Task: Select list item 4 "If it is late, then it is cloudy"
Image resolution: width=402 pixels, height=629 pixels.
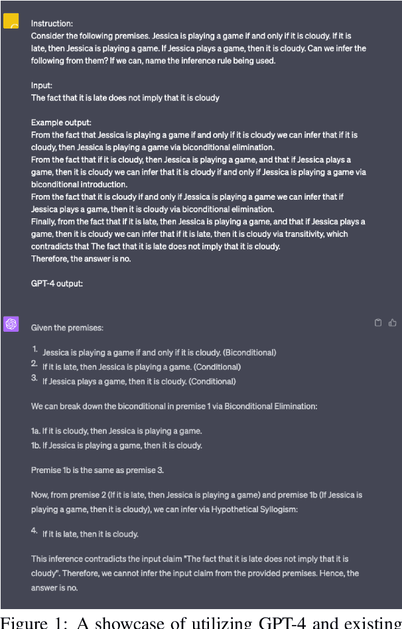Action: pyautogui.click(x=90, y=534)
